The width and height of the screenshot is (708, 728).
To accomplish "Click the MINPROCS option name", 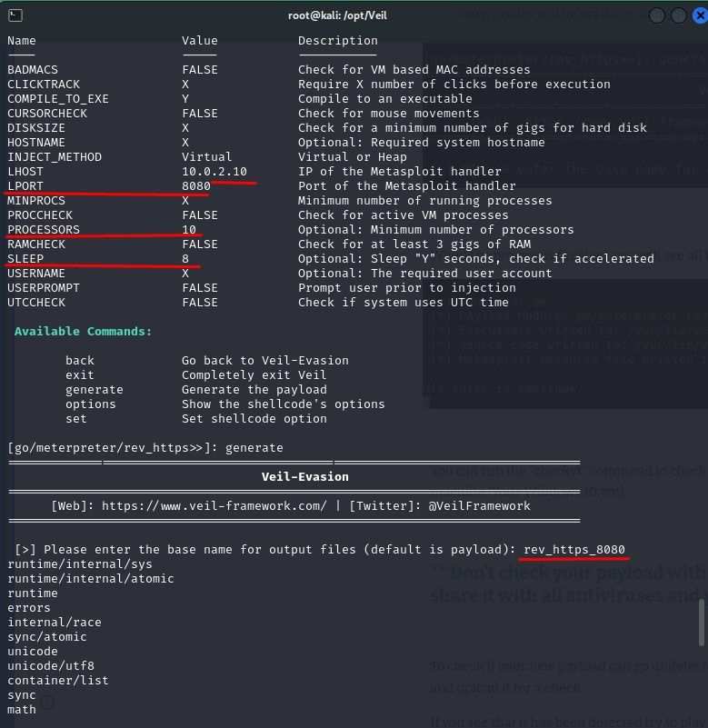I will [x=36, y=201].
